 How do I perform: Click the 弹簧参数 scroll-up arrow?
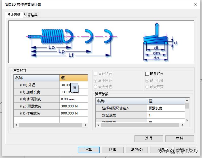[187, 100]
